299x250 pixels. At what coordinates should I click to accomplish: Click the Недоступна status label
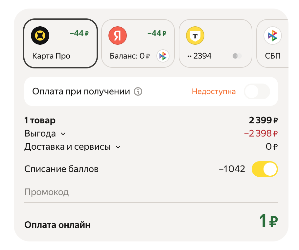click(214, 91)
